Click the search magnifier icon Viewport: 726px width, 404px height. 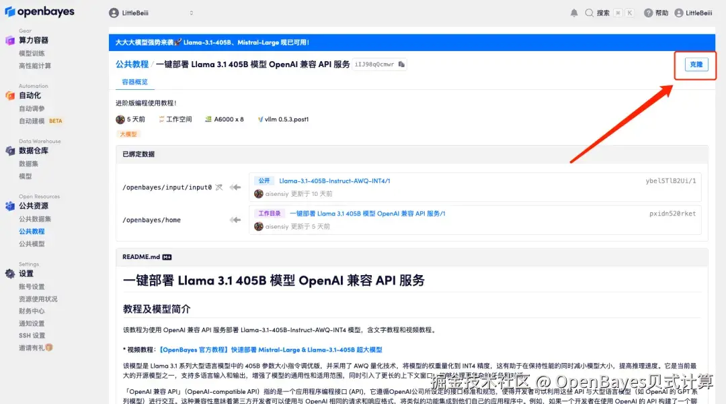pyautogui.click(x=589, y=13)
